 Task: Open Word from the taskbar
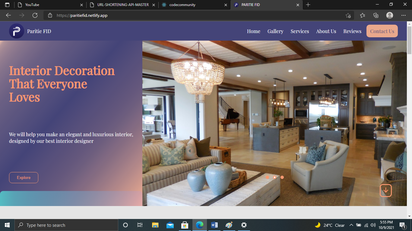pyautogui.click(x=214, y=225)
